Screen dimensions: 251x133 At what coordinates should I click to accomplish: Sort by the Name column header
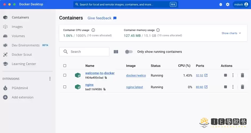90,66
